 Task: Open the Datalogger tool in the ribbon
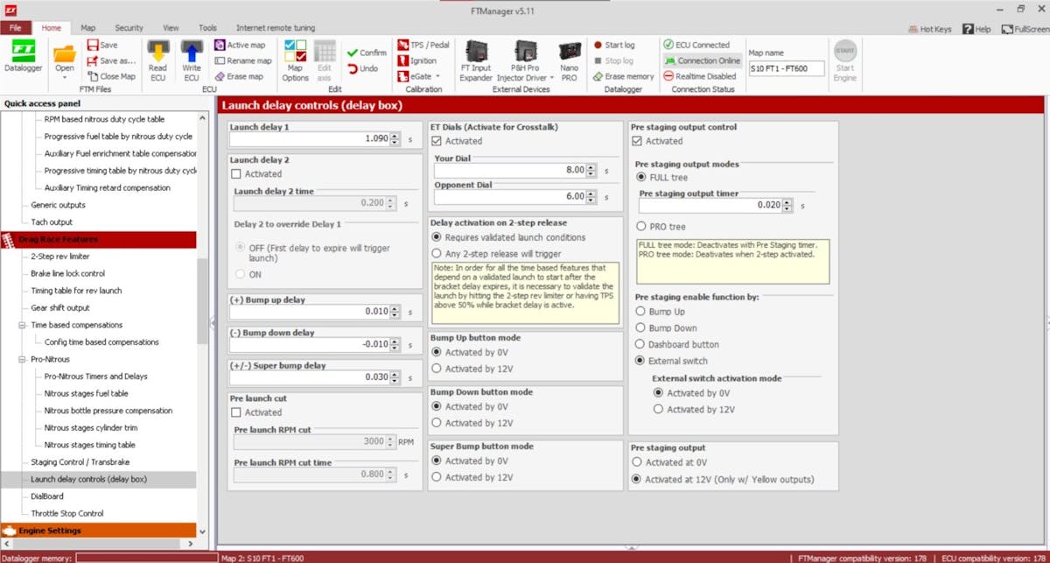23,57
